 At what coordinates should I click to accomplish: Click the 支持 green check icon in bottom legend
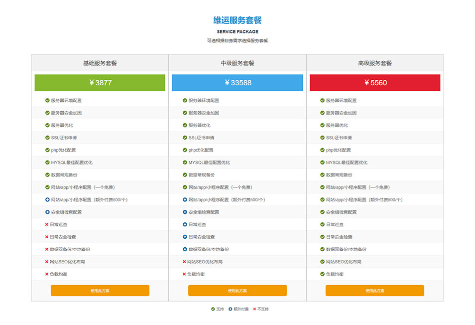tap(213, 309)
